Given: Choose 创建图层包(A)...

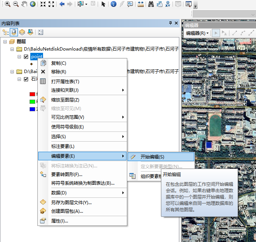Looking at the screenshot, I should point(82,211).
